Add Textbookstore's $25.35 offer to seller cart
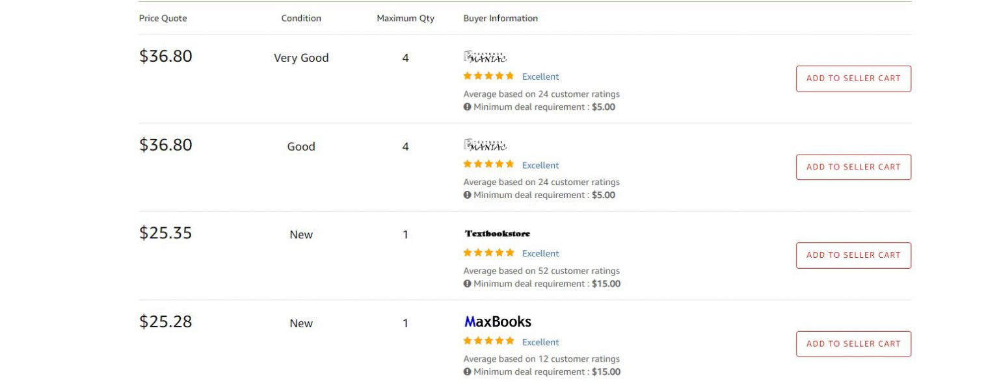Viewport: 999px width, 387px height. 853,255
